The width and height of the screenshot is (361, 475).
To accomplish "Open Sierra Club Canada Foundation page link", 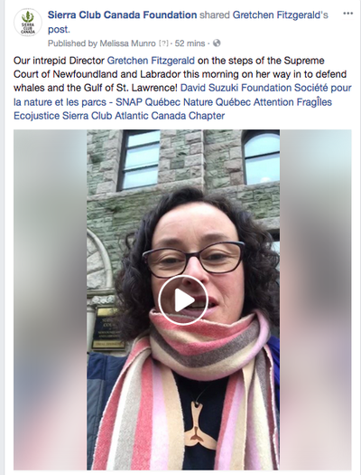I will [x=123, y=14].
